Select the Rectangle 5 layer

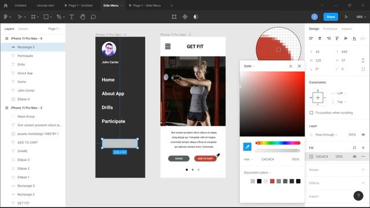[33, 47]
